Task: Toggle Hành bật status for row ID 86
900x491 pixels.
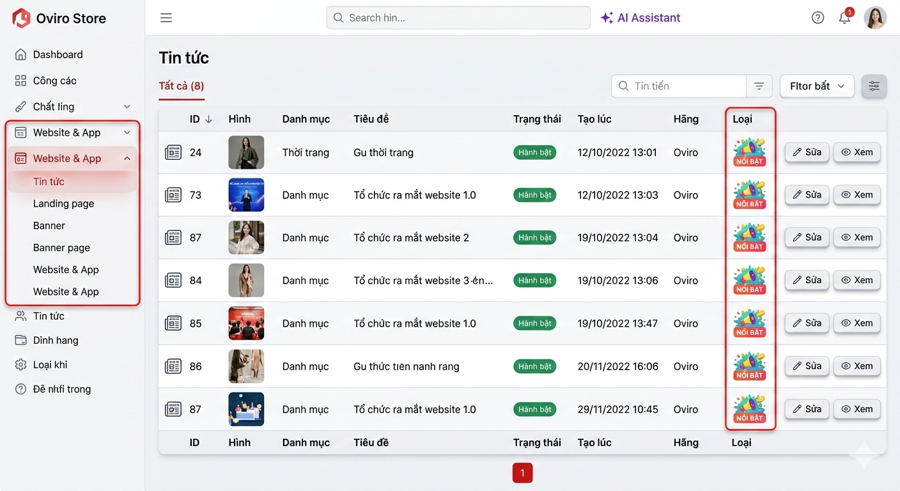Action: coord(534,366)
